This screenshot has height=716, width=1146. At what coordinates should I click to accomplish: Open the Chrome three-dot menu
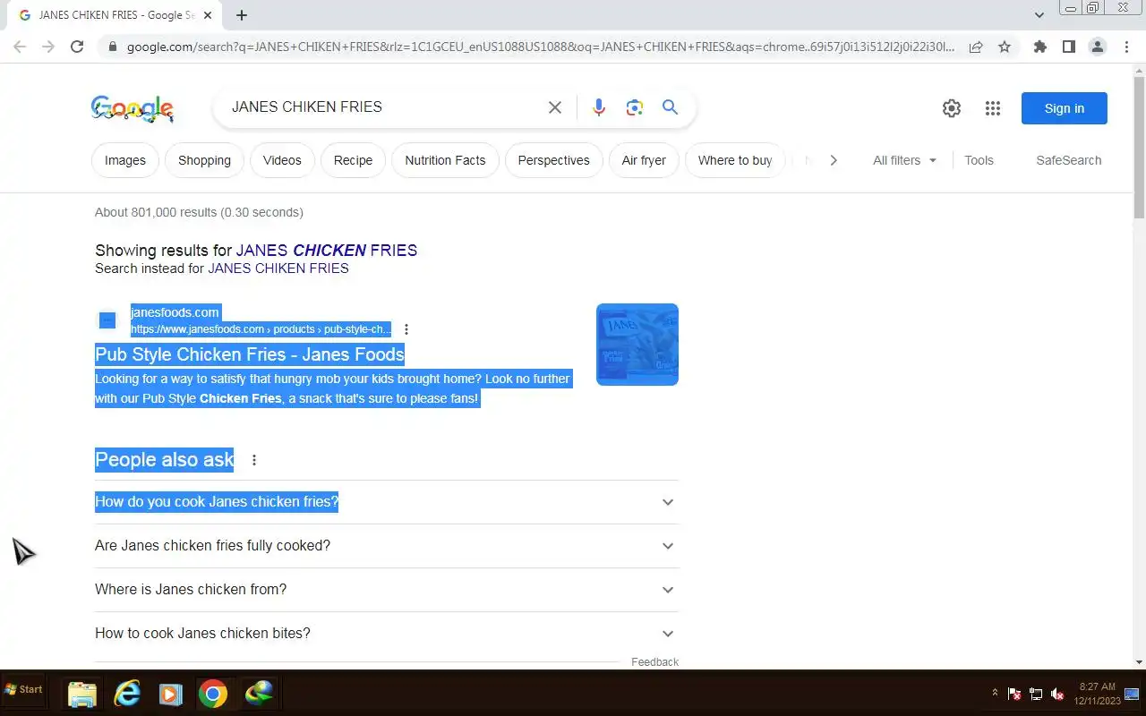click(1125, 47)
